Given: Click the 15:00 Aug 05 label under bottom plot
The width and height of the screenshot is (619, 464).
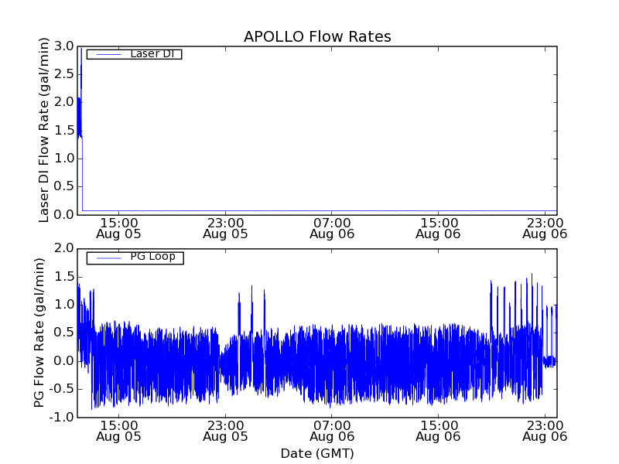Looking at the screenshot, I should click(x=118, y=430).
